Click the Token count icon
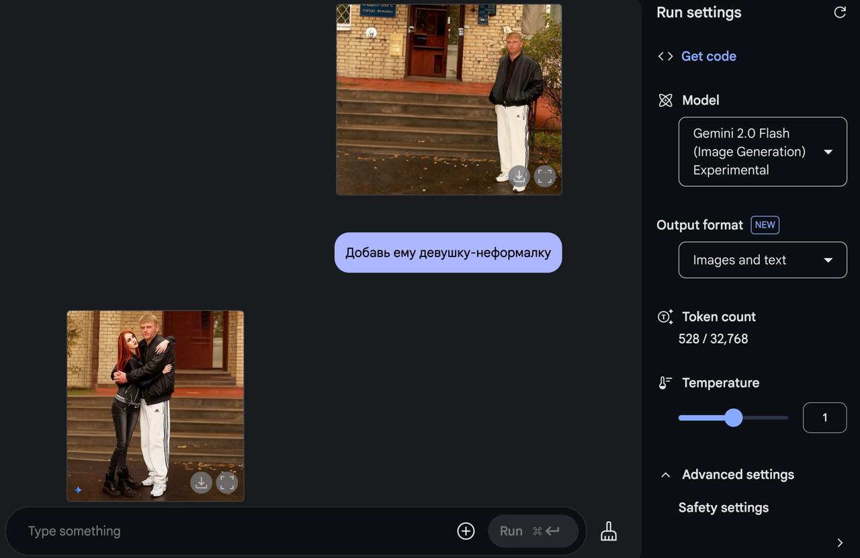Viewport: 860px width, 558px height. click(x=665, y=317)
